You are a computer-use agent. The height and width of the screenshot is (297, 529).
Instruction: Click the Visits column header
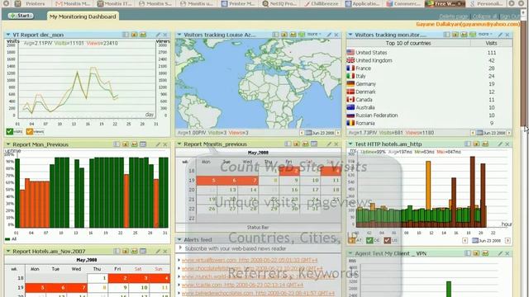point(491,43)
